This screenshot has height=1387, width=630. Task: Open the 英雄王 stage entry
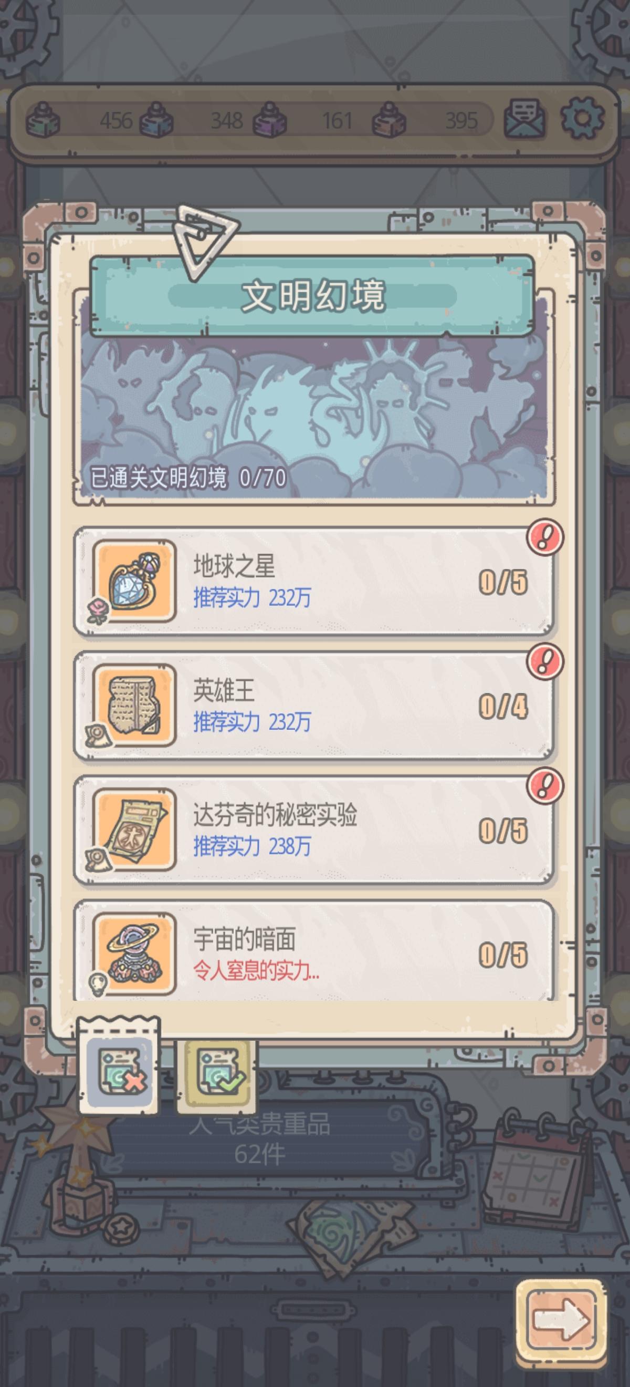pyautogui.click(x=313, y=706)
